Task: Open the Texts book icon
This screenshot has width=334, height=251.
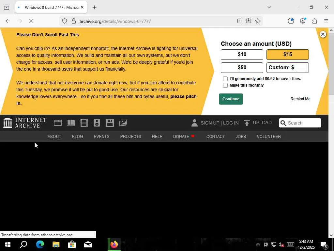Action: pos(71,123)
